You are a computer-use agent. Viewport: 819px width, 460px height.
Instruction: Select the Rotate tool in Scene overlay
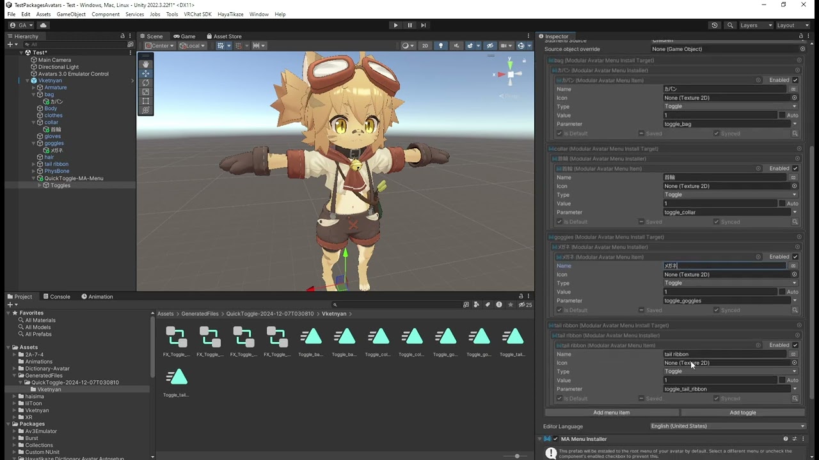point(146,82)
